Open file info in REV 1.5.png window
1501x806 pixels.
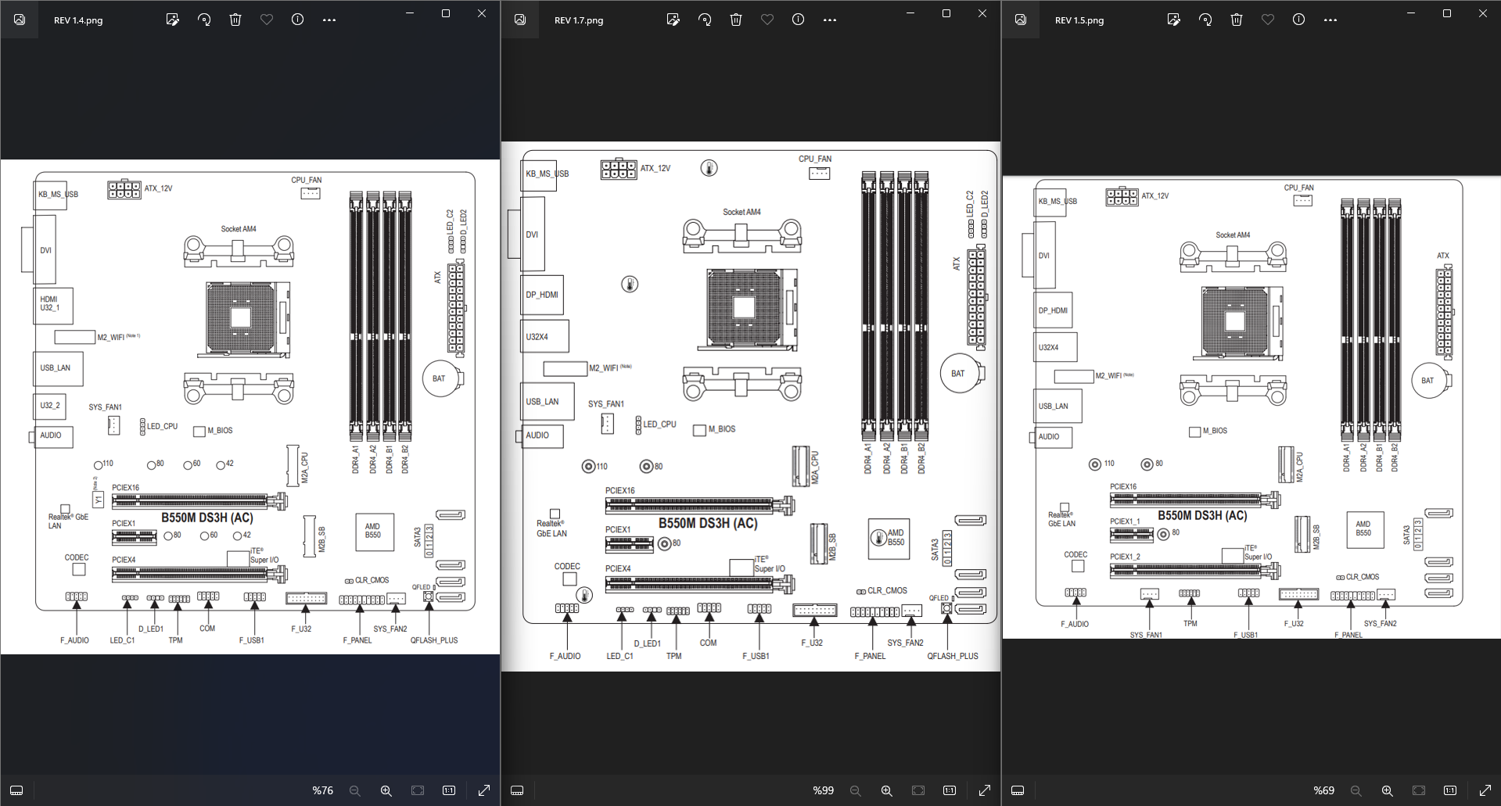[x=1299, y=20]
